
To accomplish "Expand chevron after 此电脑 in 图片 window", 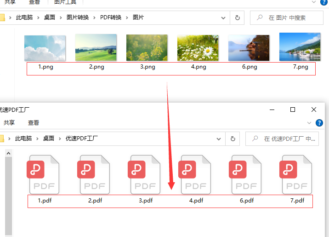I will (x=38, y=18).
